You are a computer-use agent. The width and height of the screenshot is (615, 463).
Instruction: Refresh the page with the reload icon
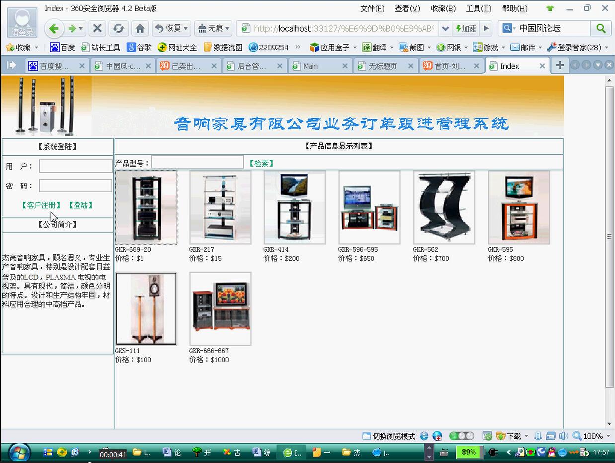click(118, 28)
